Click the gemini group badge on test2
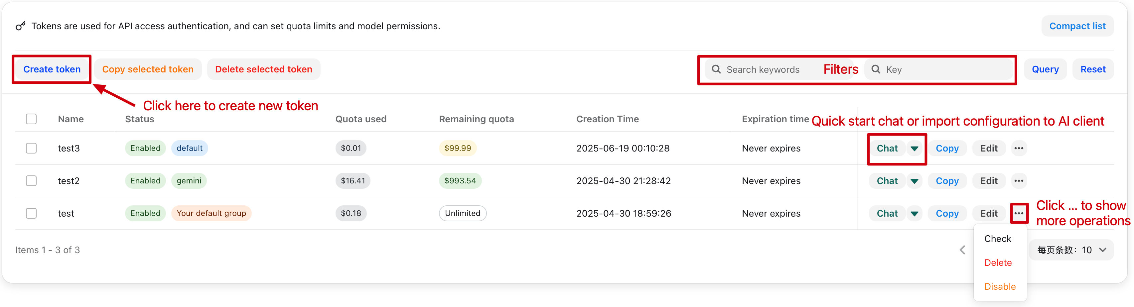This screenshot has height=307, width=1134. pyautogui.click(x=189, y=180)
